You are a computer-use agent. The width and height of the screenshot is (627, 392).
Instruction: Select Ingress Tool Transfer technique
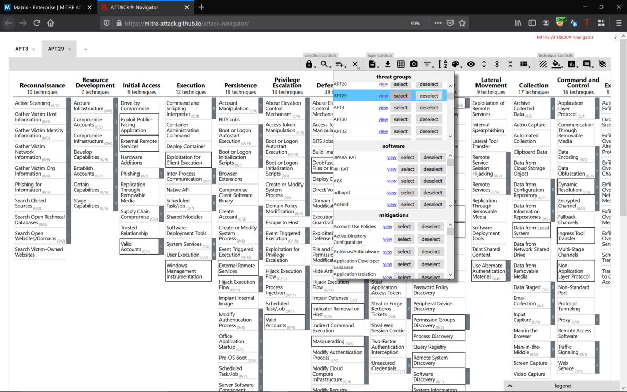pos(576,236)
